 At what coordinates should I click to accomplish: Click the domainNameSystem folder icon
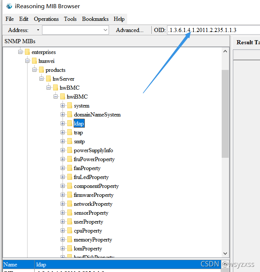pos(70,115)
